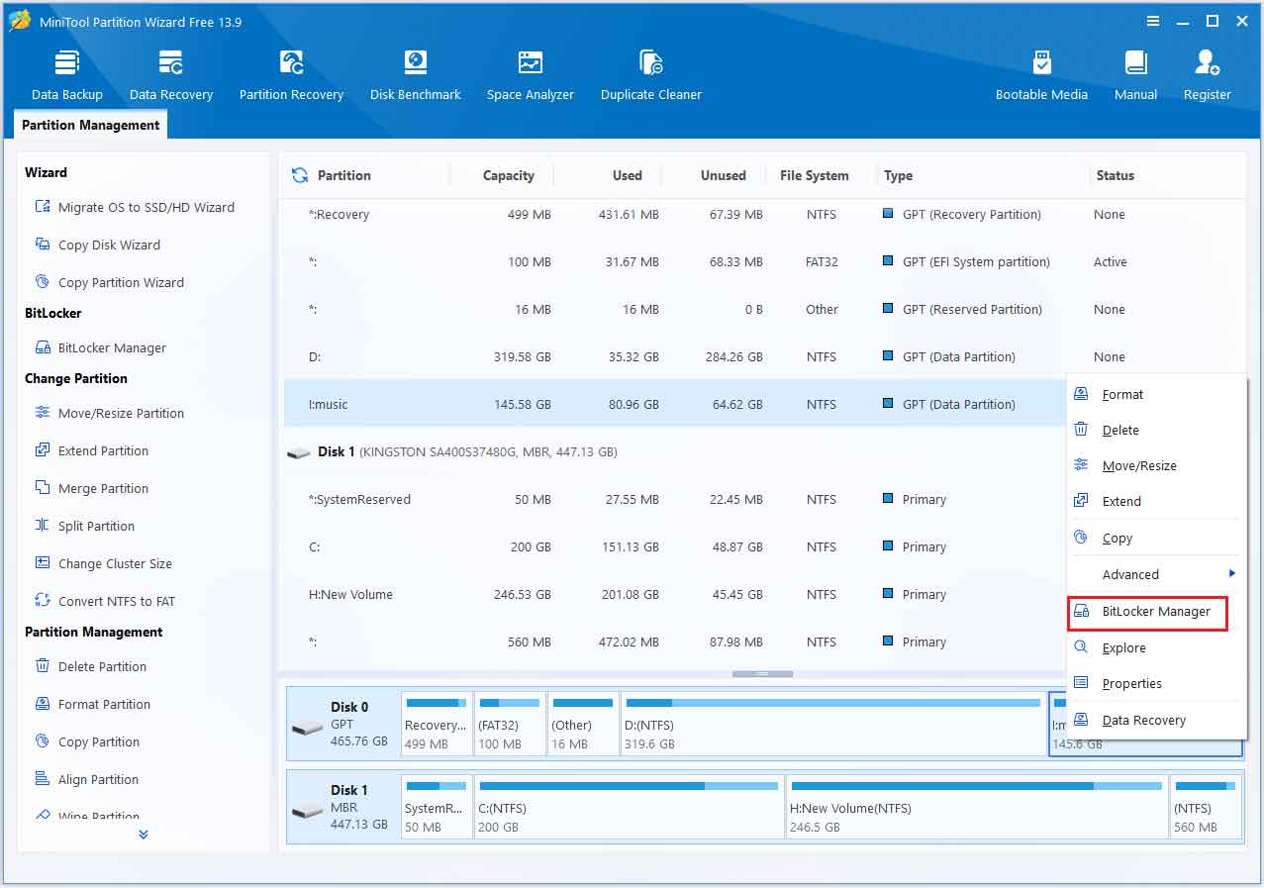Image resolution: width=1264 pixels, height=888 pixels.
Task: Select Recovery 499 MB block in disk map
Action: 437,724
